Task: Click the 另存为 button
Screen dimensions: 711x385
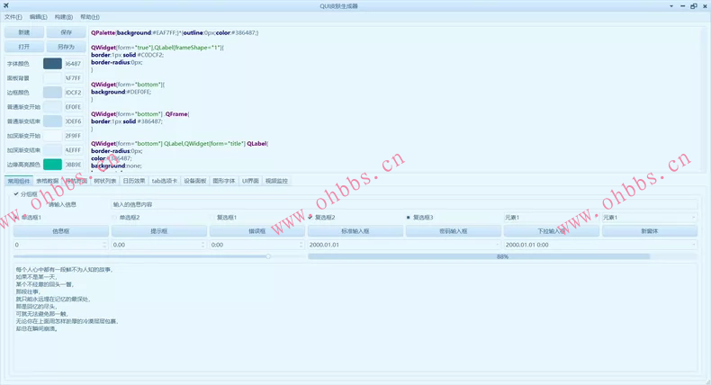Action: tap(66, 47)
